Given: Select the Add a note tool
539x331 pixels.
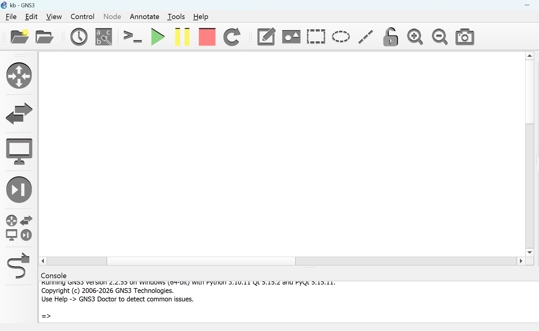Looking at the screenshot, I should (266, 37).
